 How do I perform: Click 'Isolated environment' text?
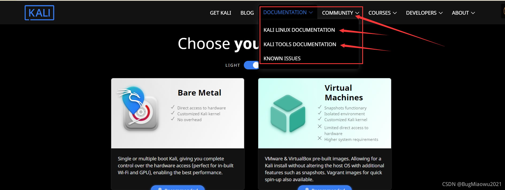[344, 114]
